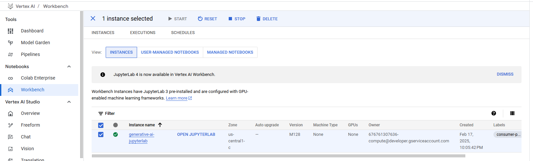
Task: Open Freeform in Vertex AI Studio
Action: click(x=30, y=125)
